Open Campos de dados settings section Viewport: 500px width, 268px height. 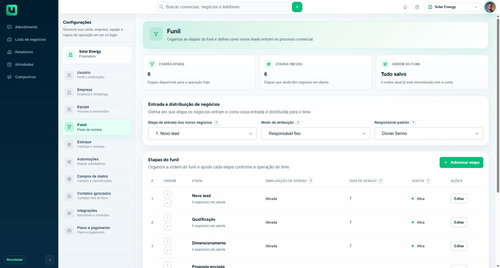97,178
